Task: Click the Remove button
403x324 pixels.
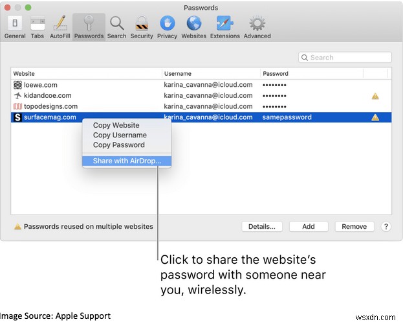Action: (x=354, y=227)
